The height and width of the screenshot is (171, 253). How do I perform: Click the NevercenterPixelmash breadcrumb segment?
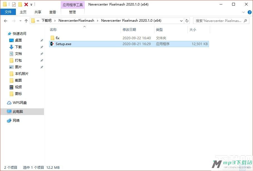click(76, 21)
